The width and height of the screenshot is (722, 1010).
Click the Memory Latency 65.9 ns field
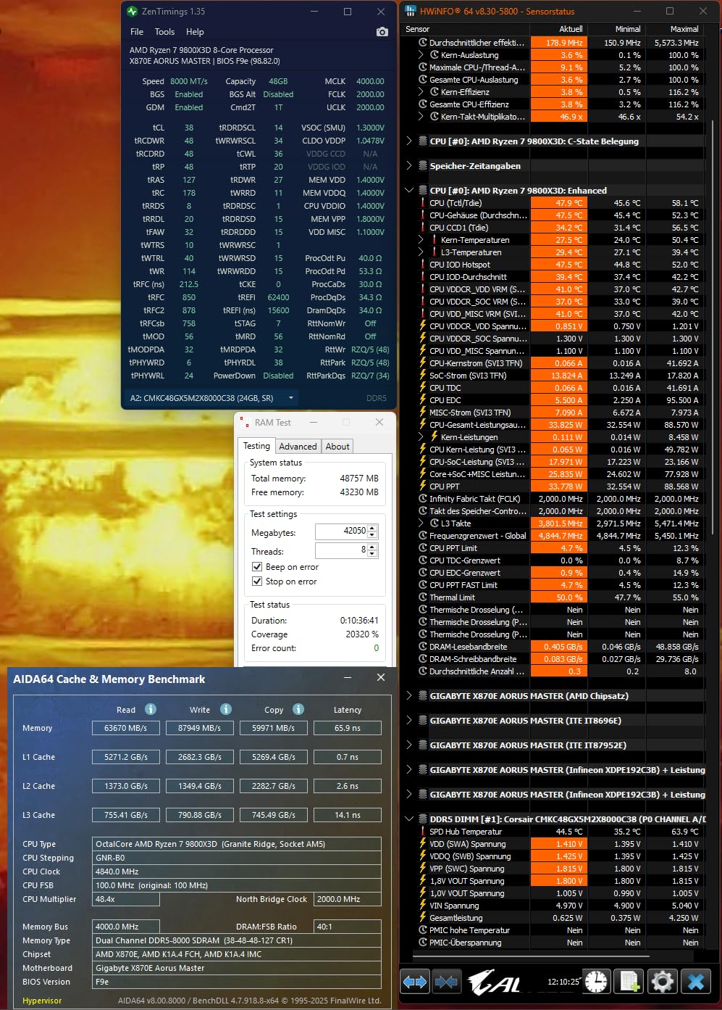tap(348, 728)
